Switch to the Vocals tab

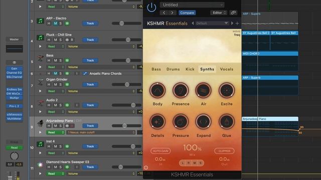[x=227, y=69]
